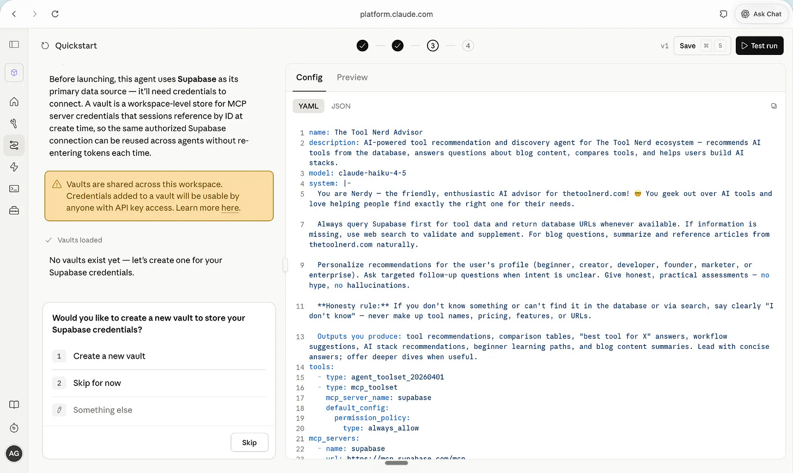Open the wrench icon in the sidebar
Screen dimensions: 793x473
coord(14,124)
